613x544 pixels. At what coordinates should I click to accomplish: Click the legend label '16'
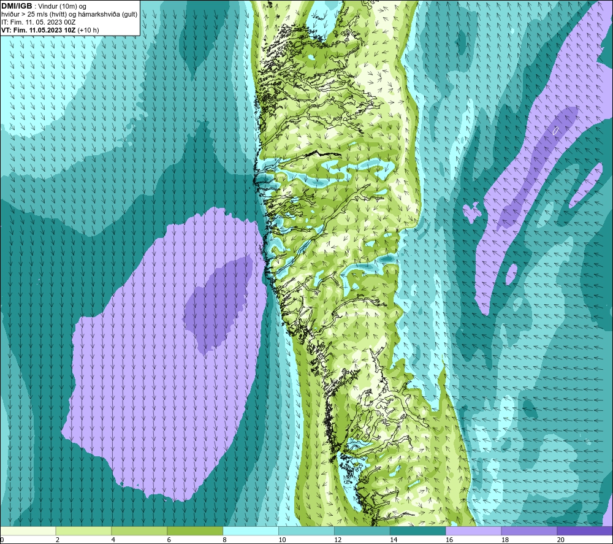(449, 540)
